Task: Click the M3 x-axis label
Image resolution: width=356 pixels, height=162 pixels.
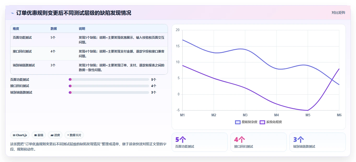Action: (x=245, y=115)
